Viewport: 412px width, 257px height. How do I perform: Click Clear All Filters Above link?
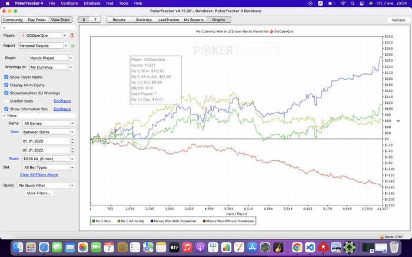39,175
